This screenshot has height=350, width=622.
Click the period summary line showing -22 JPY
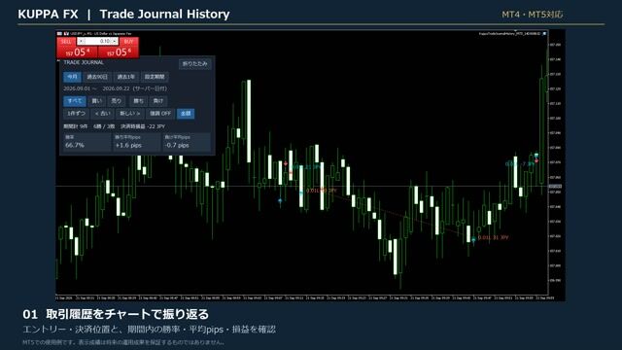click(x=115, y=126)
